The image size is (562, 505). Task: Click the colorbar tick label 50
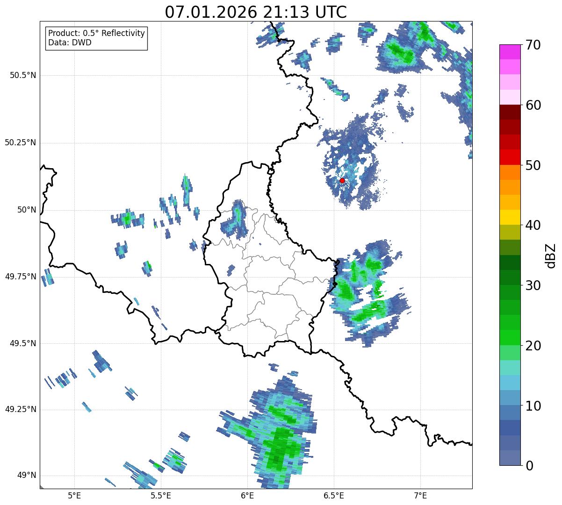point(533,165)
